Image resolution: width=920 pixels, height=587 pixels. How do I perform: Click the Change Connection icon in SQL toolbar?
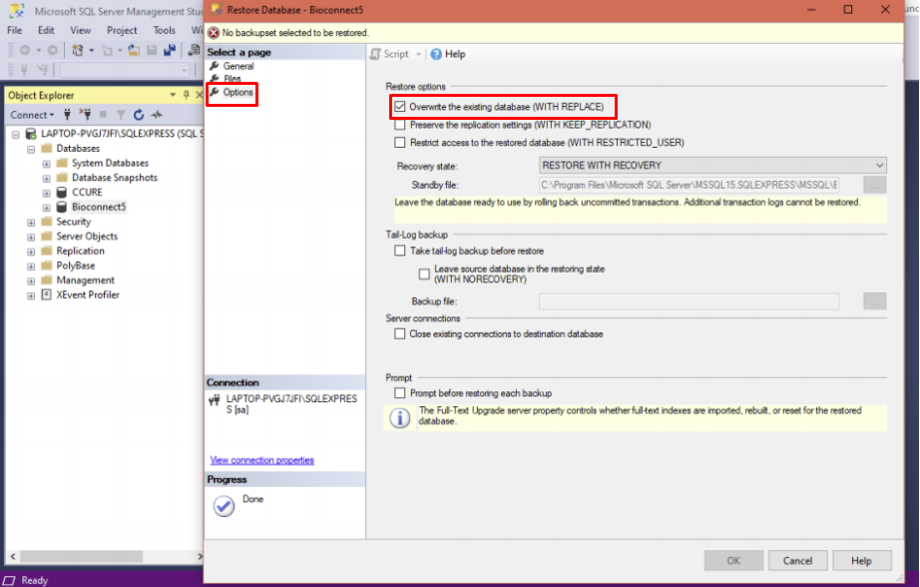pyautogui.click(x=42, y=71)
